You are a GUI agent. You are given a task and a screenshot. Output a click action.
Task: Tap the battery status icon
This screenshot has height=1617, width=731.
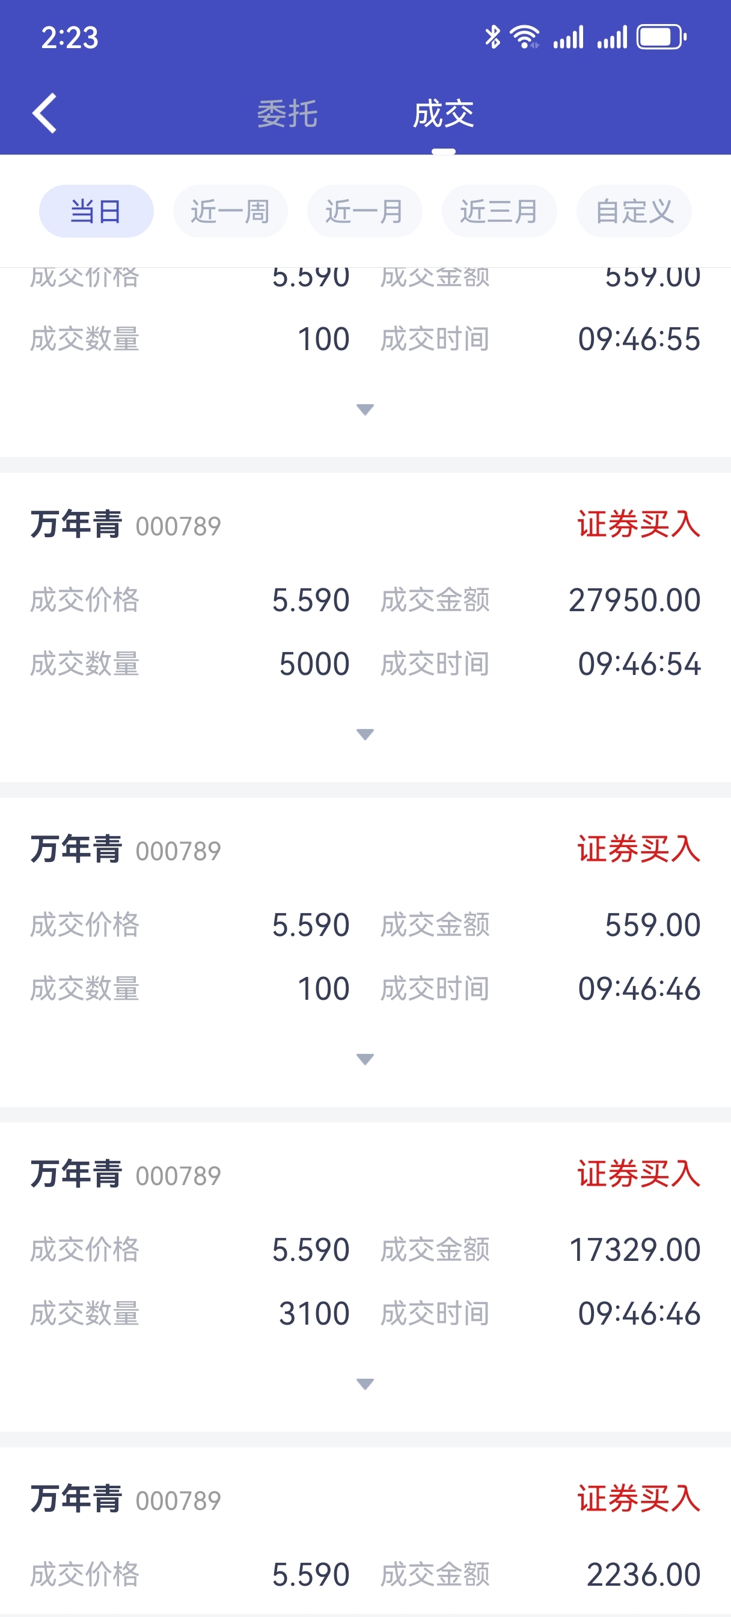(x=661, y=37)
